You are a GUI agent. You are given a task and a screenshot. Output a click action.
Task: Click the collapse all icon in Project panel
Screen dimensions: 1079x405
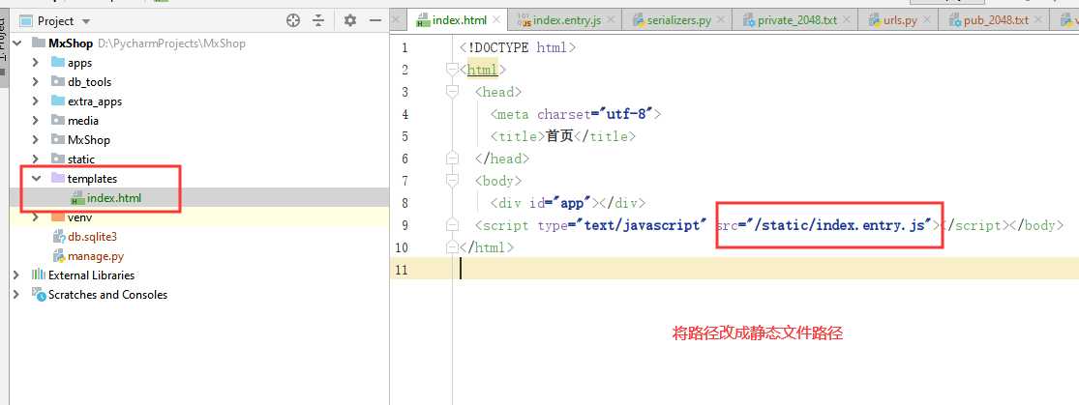[318, 20]
